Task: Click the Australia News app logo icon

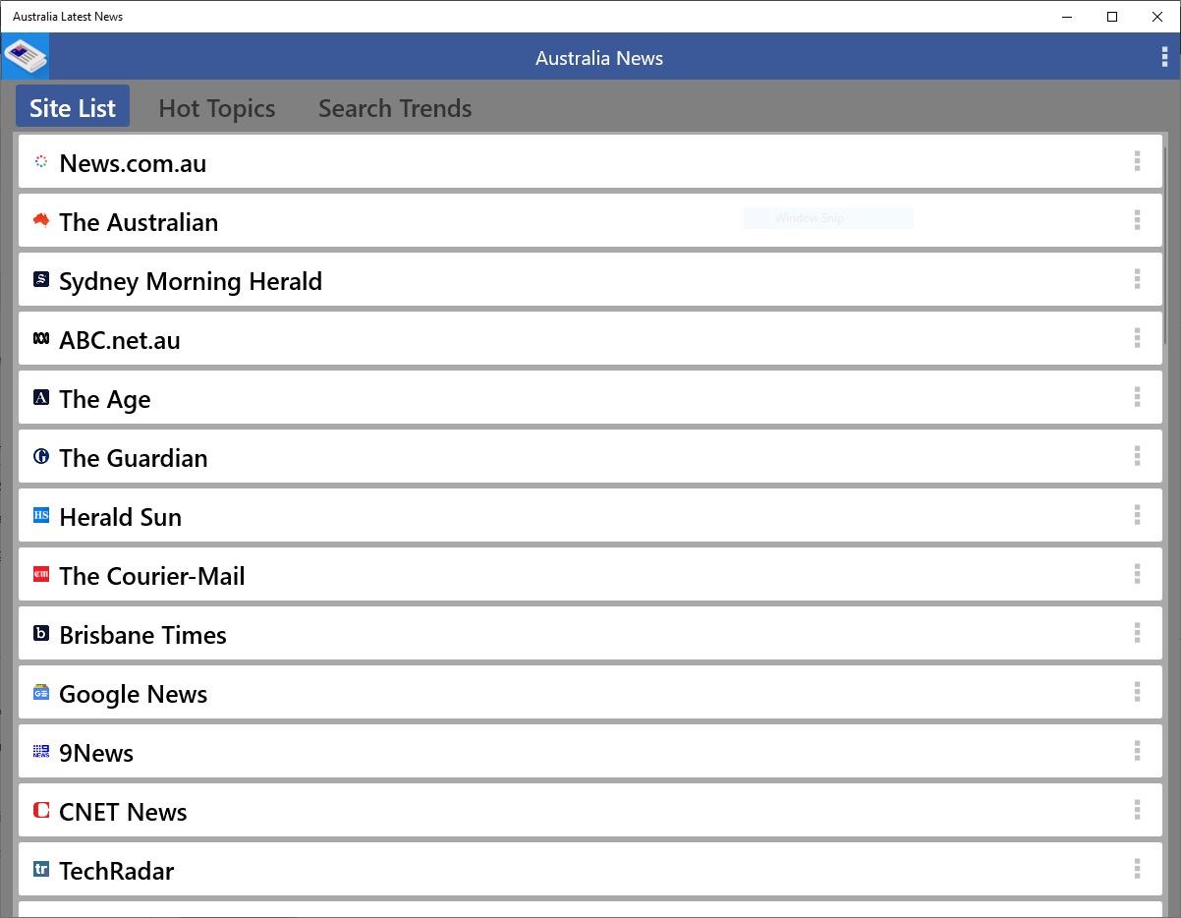Action: [25, 56]
